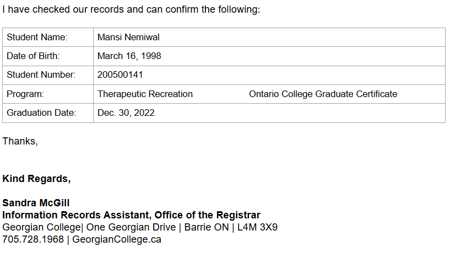Click the postal code L4M 3X9
Image resolution: width=450 pixels, height=257 pixels.
tap(257, 227)
